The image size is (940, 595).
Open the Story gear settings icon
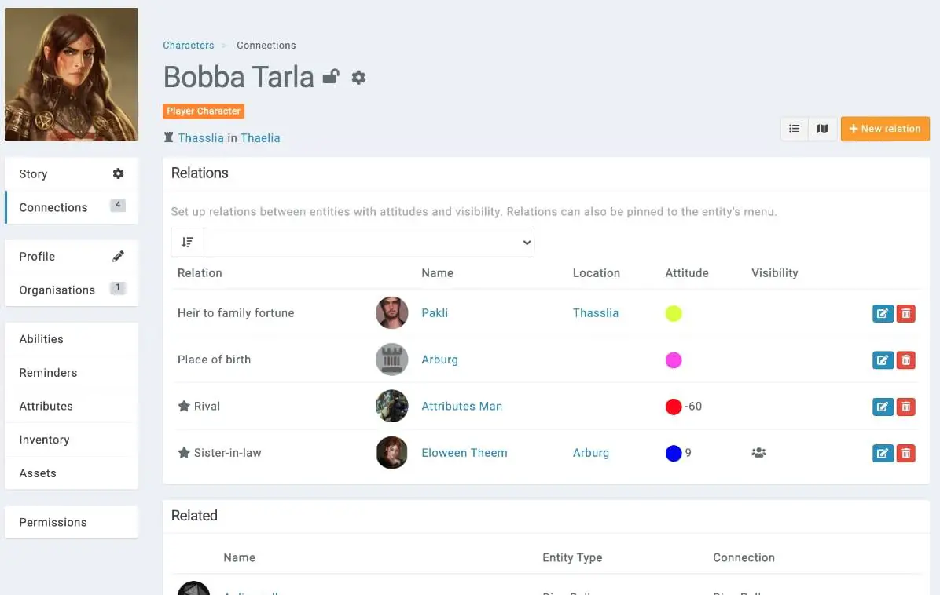118,173
